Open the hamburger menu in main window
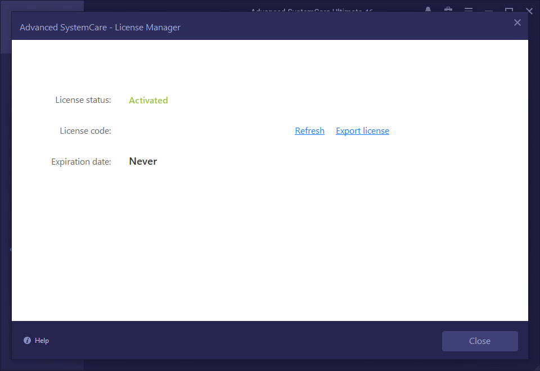 (x=469, y=10)
